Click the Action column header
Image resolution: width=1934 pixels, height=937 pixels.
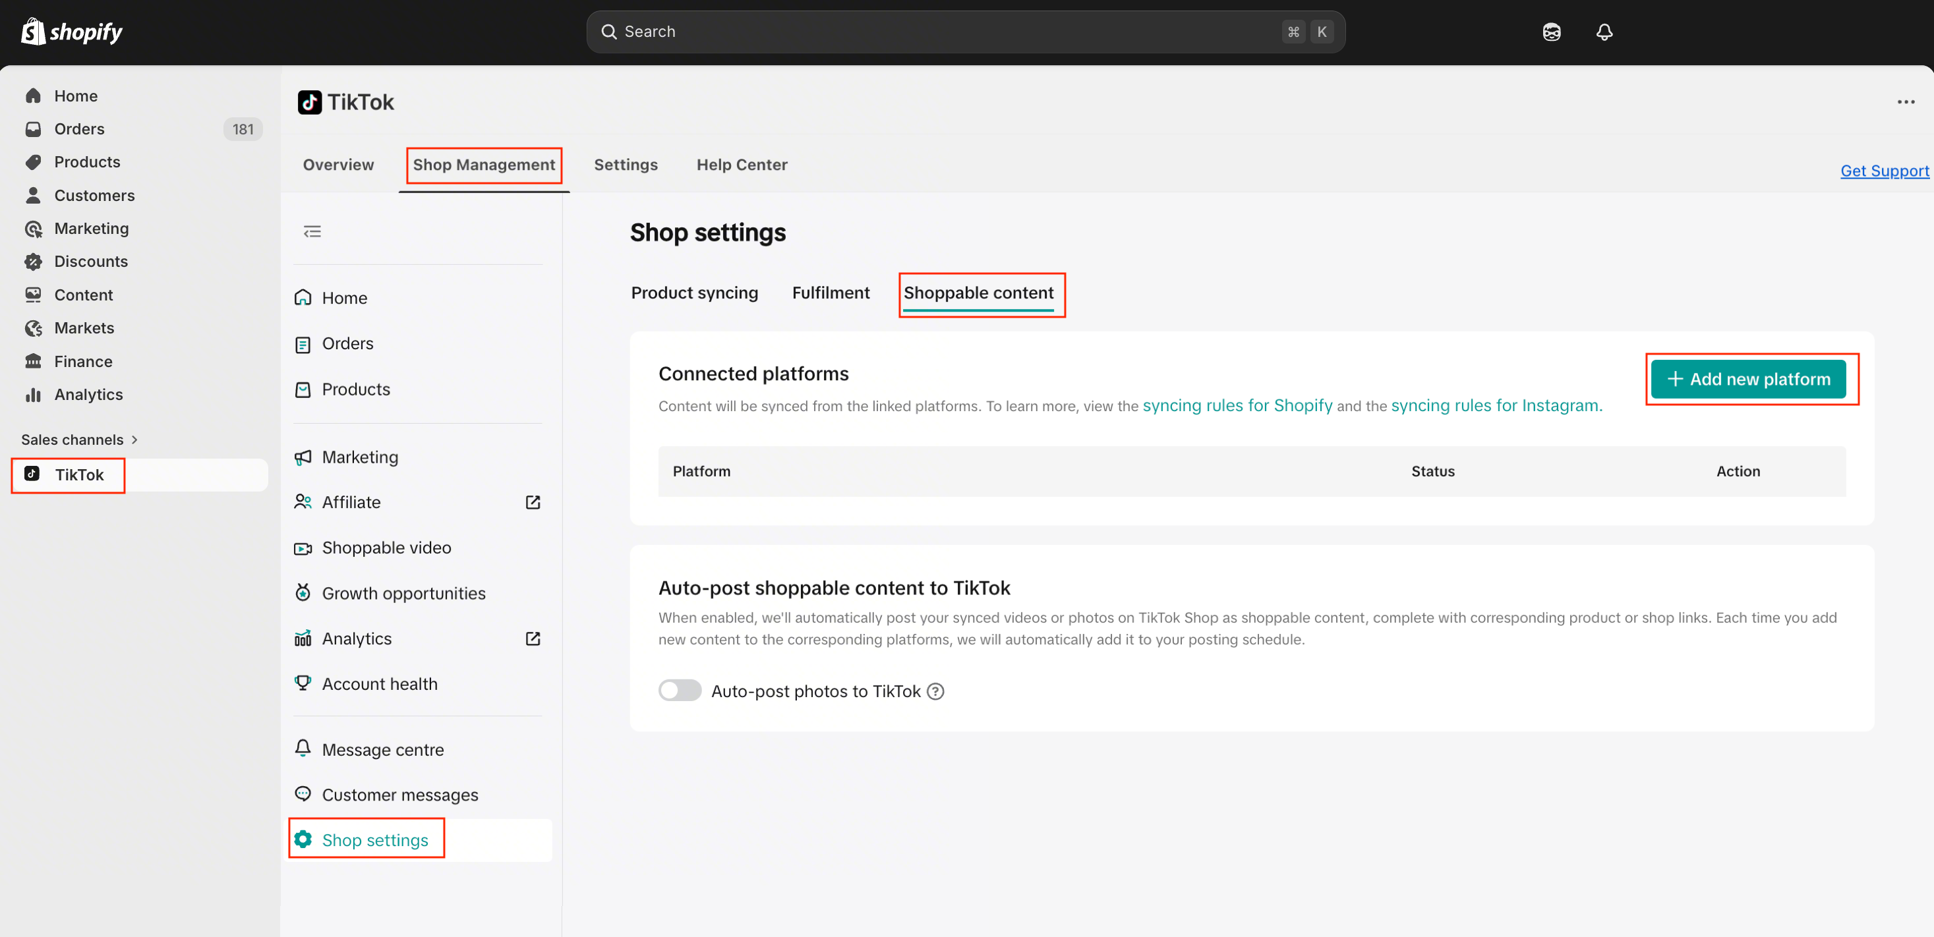pyautogui.click(x=1738, y=472)
